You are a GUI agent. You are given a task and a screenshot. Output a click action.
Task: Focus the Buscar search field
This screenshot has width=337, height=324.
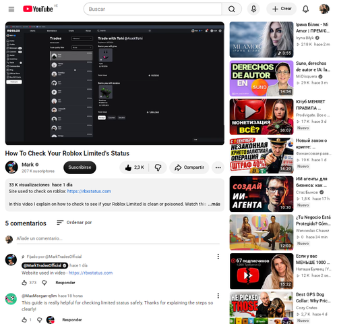[153, 9]
